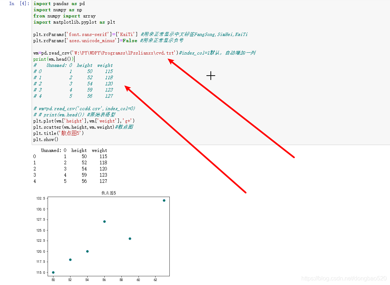Click the matplotlib.pyplot import line
Viewport: 390px width, 285px height.
[x=74, y=22]
